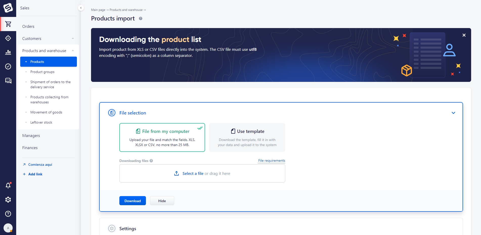The image size is (481, 235).
Task: Open the notifications bell icon
Action: [x=8, y=185]
